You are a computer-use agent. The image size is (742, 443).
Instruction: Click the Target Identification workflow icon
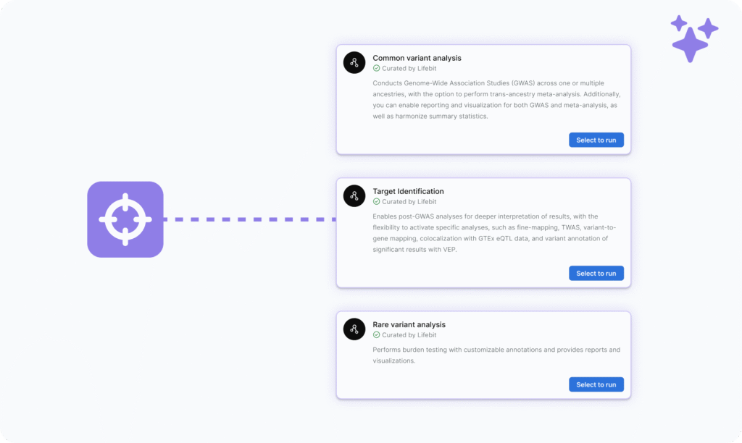354,195
